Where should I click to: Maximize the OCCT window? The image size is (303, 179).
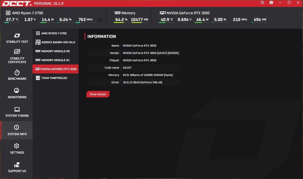click(x=289, y=2)
